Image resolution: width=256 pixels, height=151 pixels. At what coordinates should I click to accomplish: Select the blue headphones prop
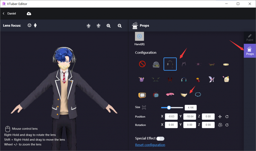[x=184, y=79]
